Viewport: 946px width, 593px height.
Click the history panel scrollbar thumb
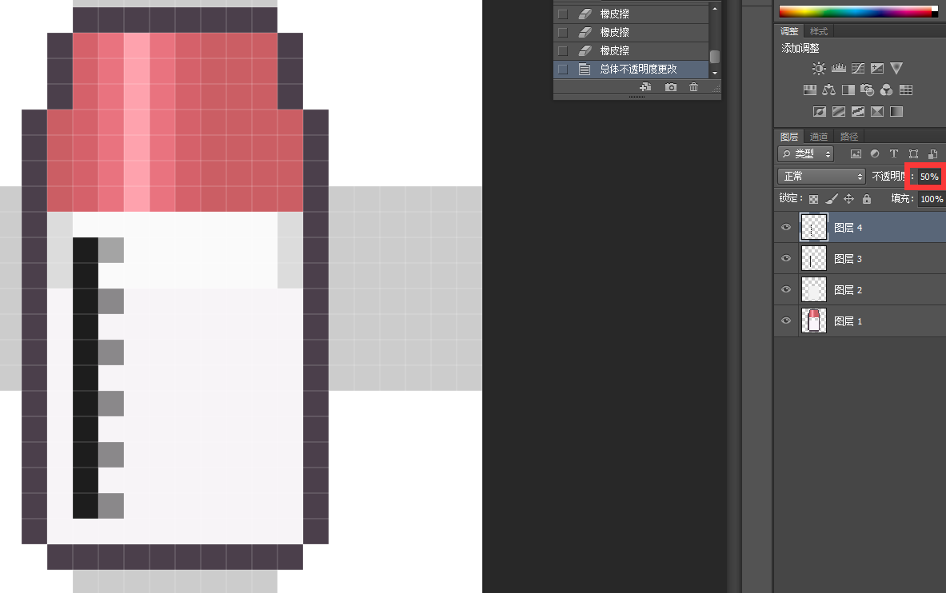tap(715, 57)
